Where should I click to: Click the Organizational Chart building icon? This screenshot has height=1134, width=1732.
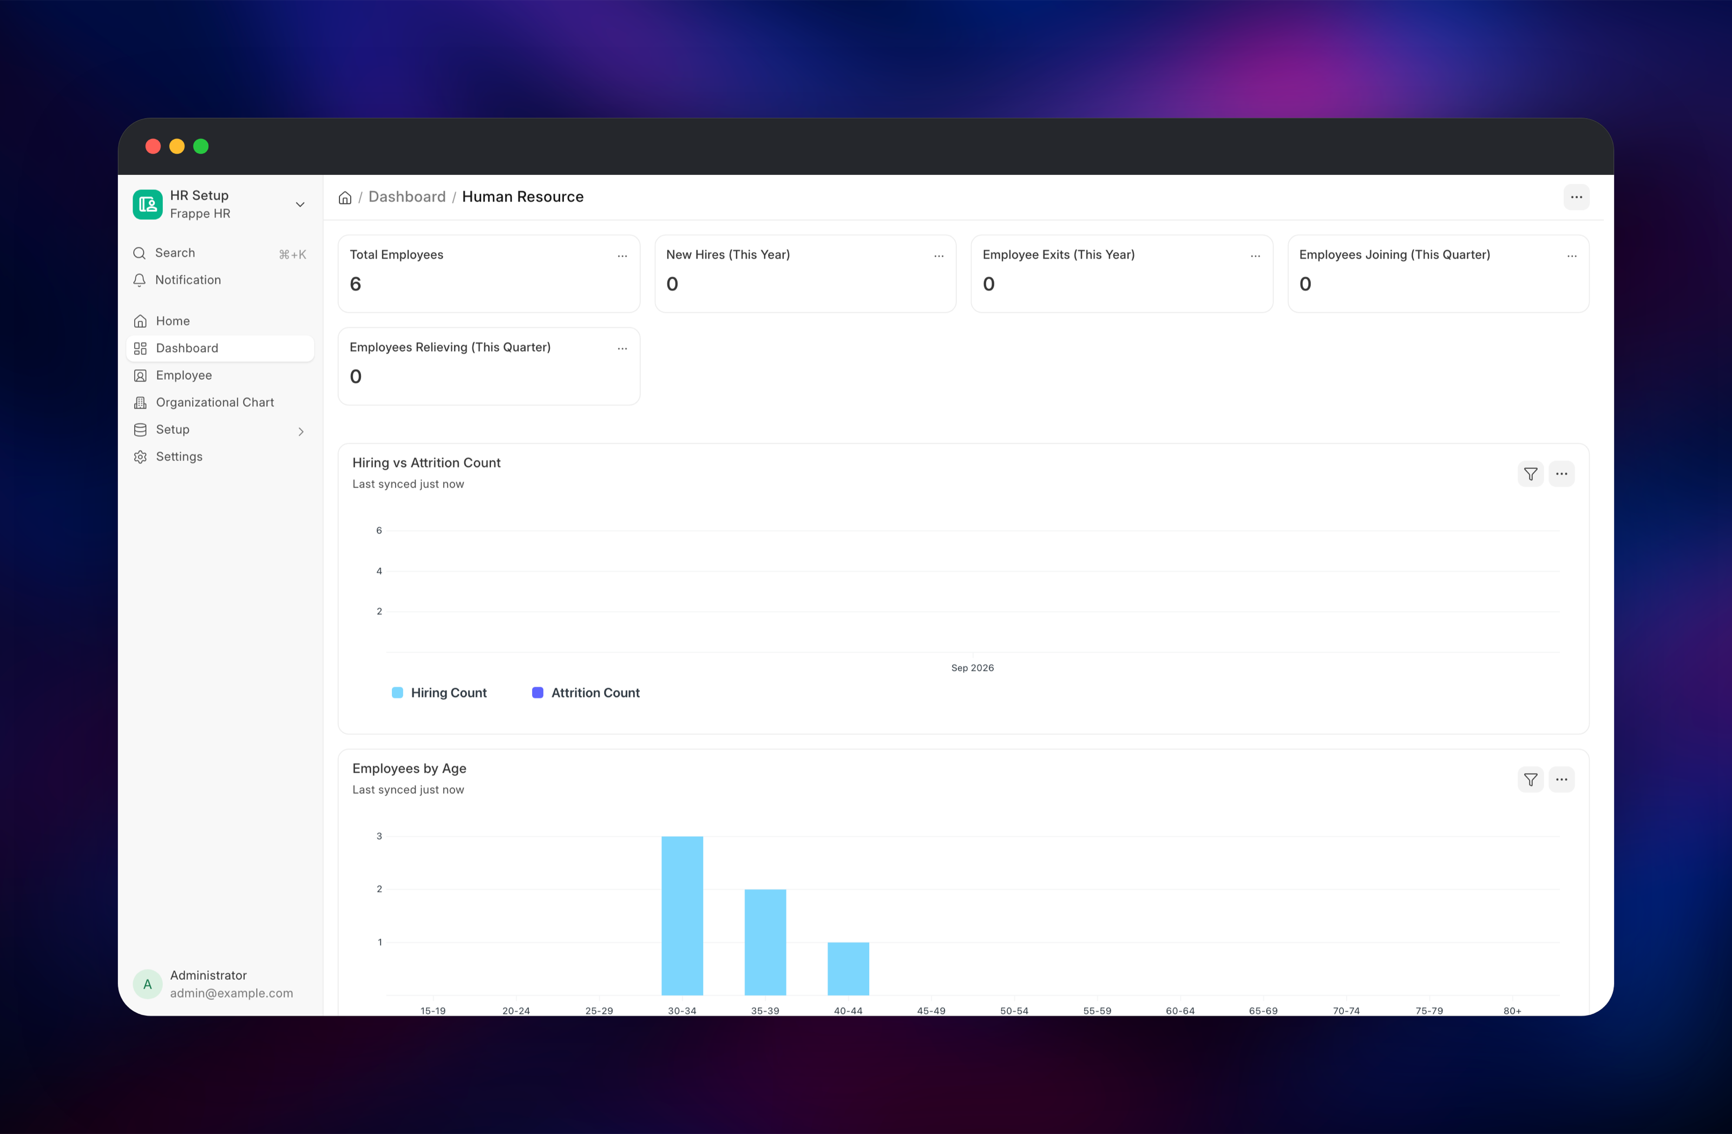(140, 402)
